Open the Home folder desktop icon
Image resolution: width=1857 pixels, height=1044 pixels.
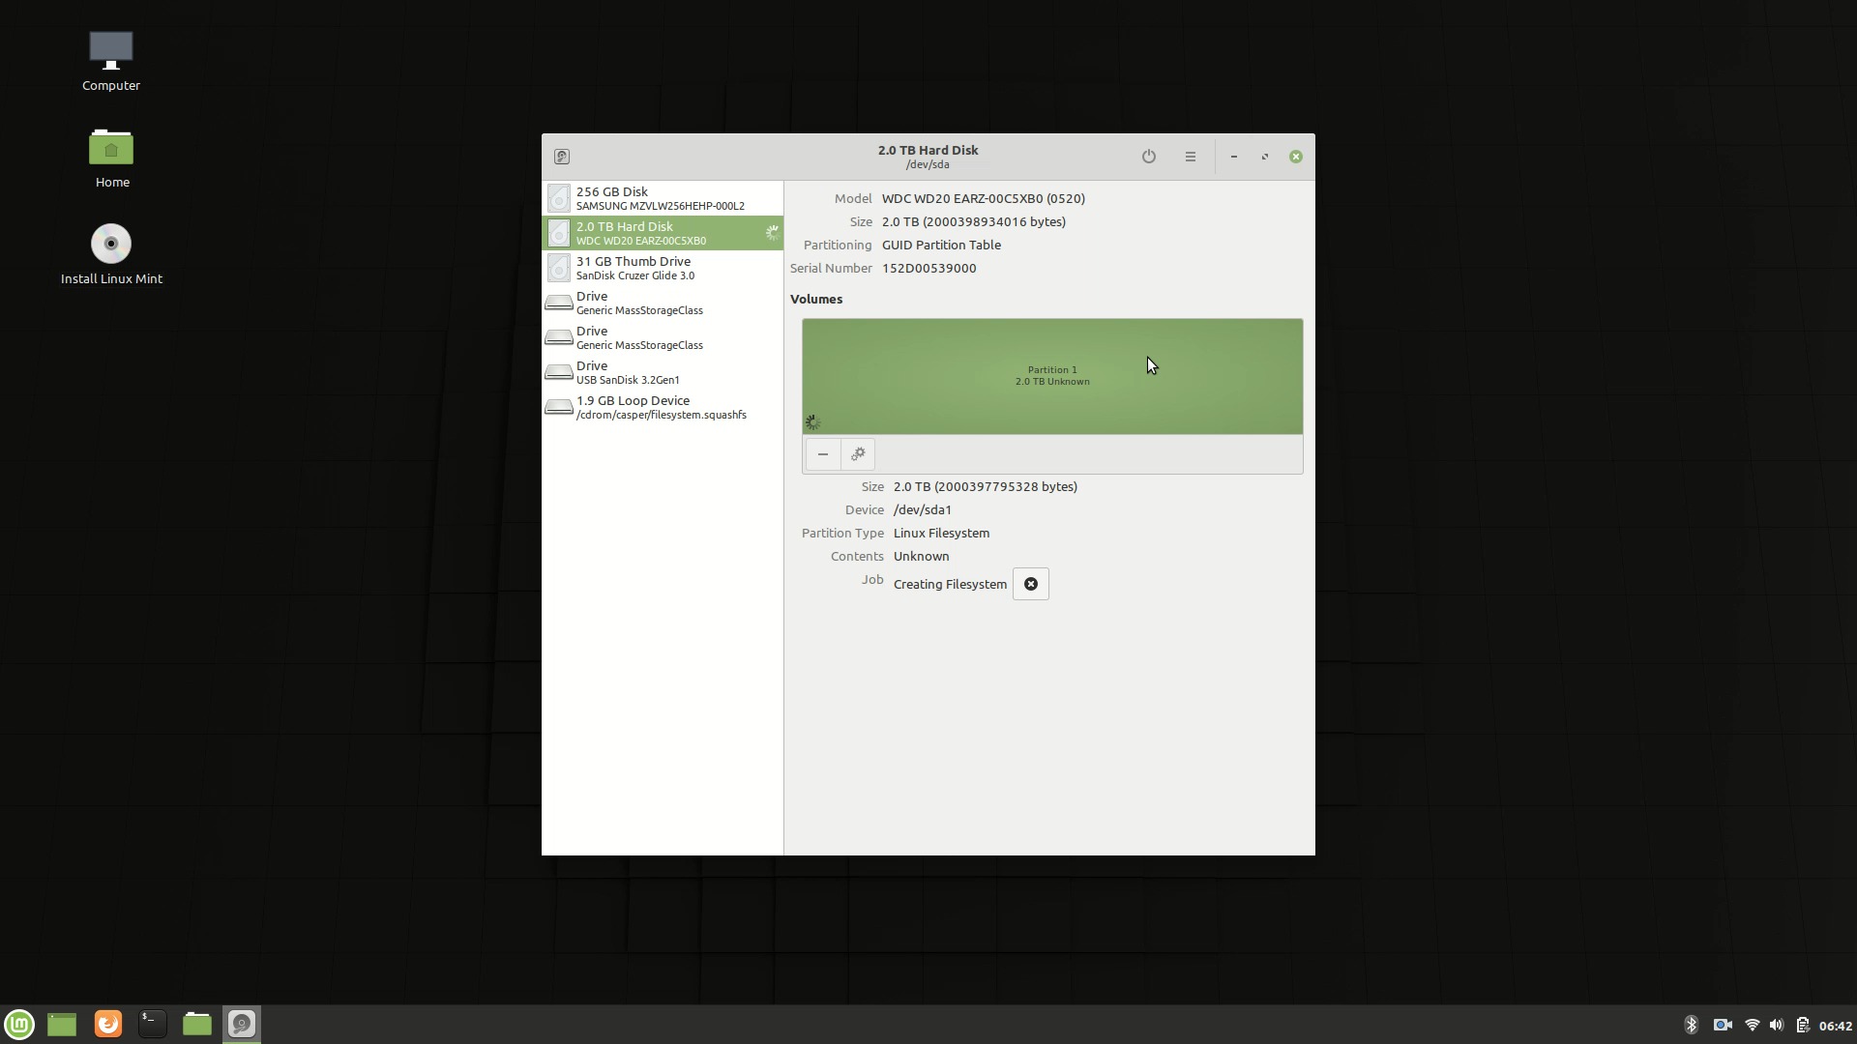coord(111,159)
